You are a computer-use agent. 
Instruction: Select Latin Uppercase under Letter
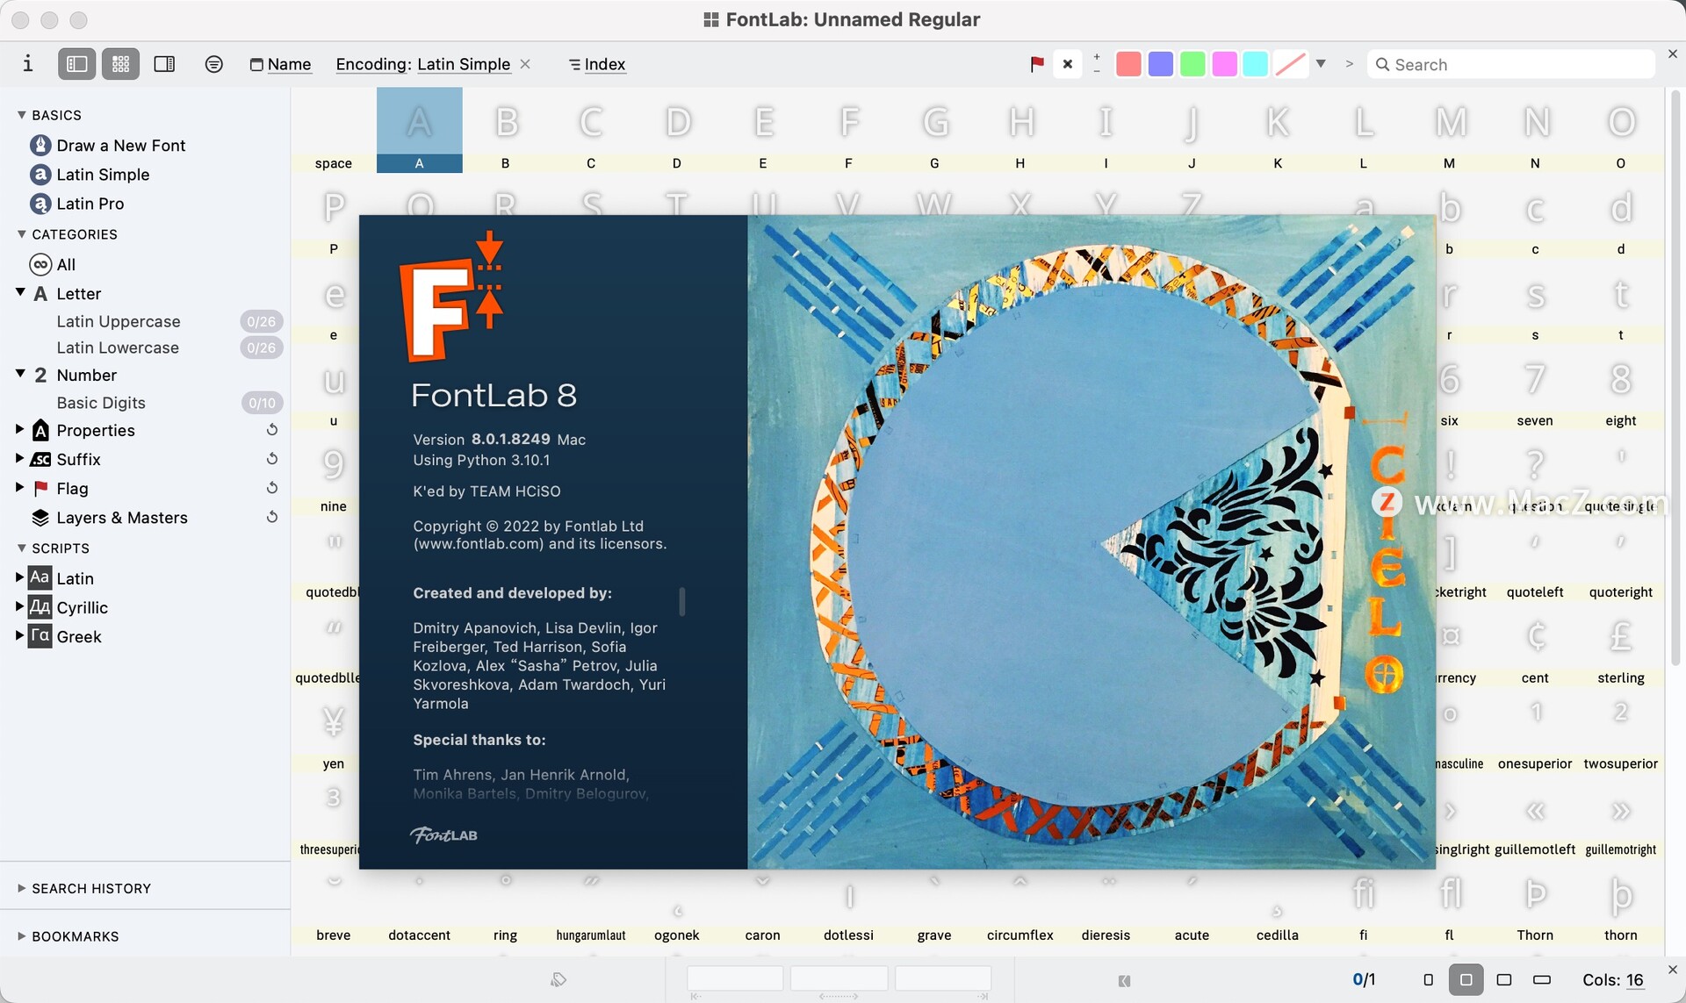119,321
